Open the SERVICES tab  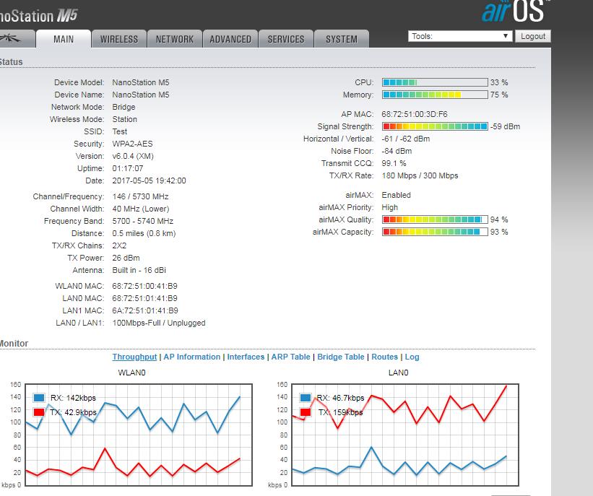[x=286, y=39]
